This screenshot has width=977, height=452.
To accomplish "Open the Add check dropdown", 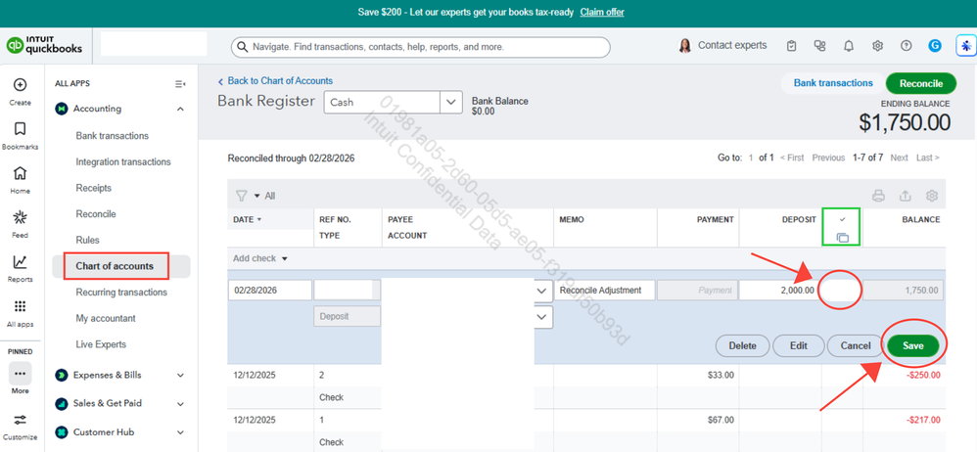I will pyautogui.click(x=260, y=258).
